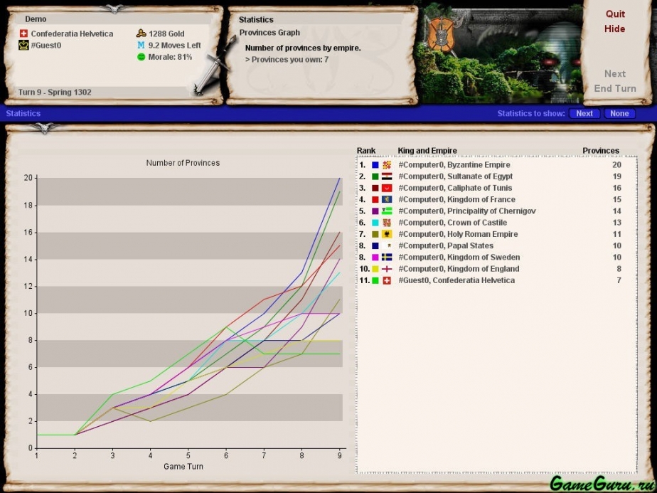This screenshot has width=657, height=493.
Task: Select '#Computer0, Kingdom of Sweden' row text
Action: tap(459, 258)
